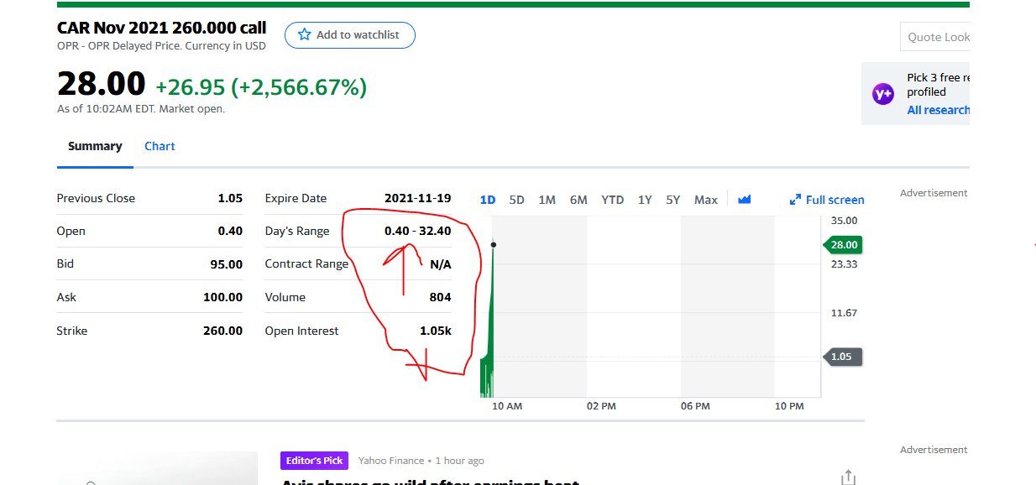
Task: Click the Day's Range value '0.40 - 32.40'
Action: pos(418,231)
